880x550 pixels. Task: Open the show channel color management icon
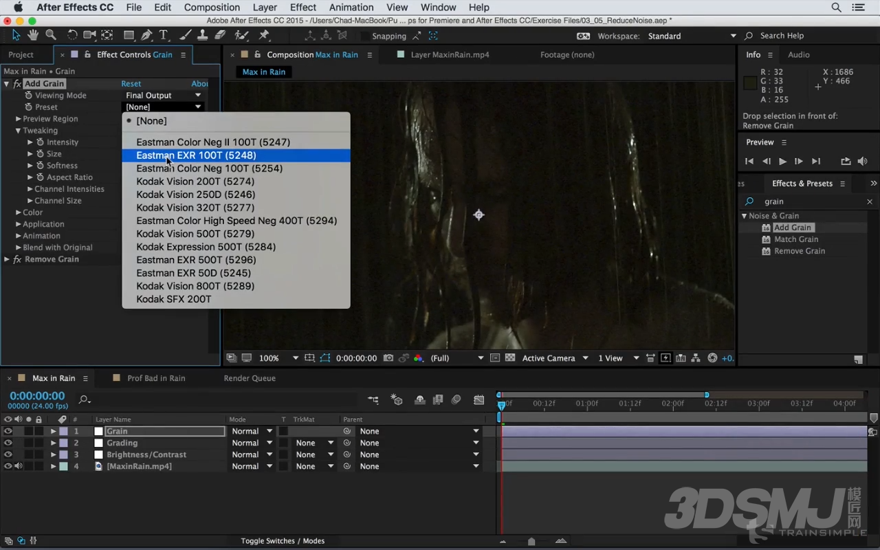(418, 358)
